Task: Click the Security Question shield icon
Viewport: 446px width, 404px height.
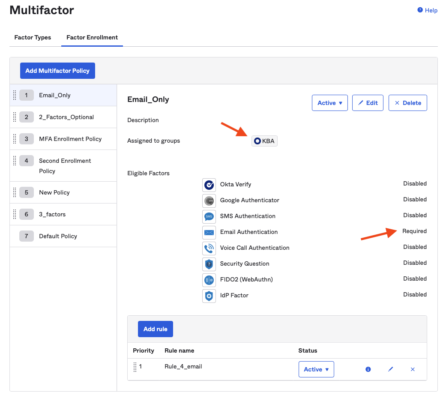Action: pos(209,264)
